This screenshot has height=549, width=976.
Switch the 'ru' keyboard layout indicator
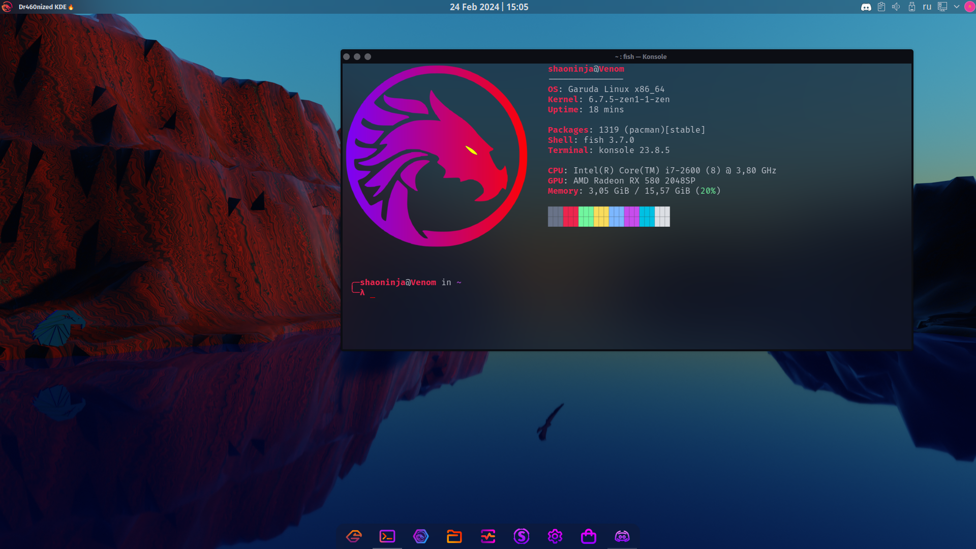pyautogui.click(x=927, y=7)
